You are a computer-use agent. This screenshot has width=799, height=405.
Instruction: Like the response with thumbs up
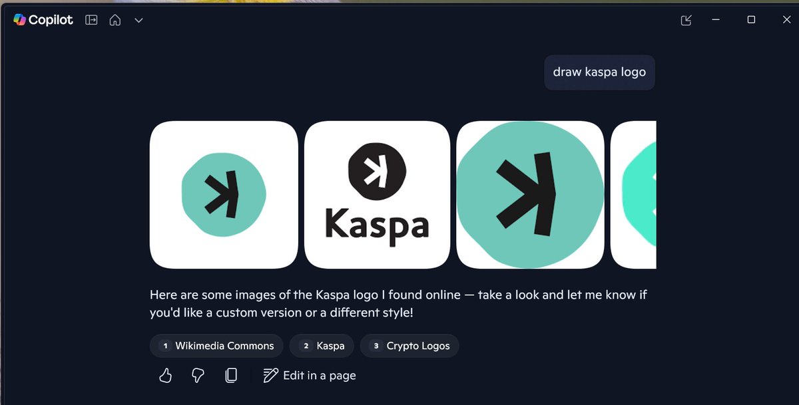tap(166, 376)
